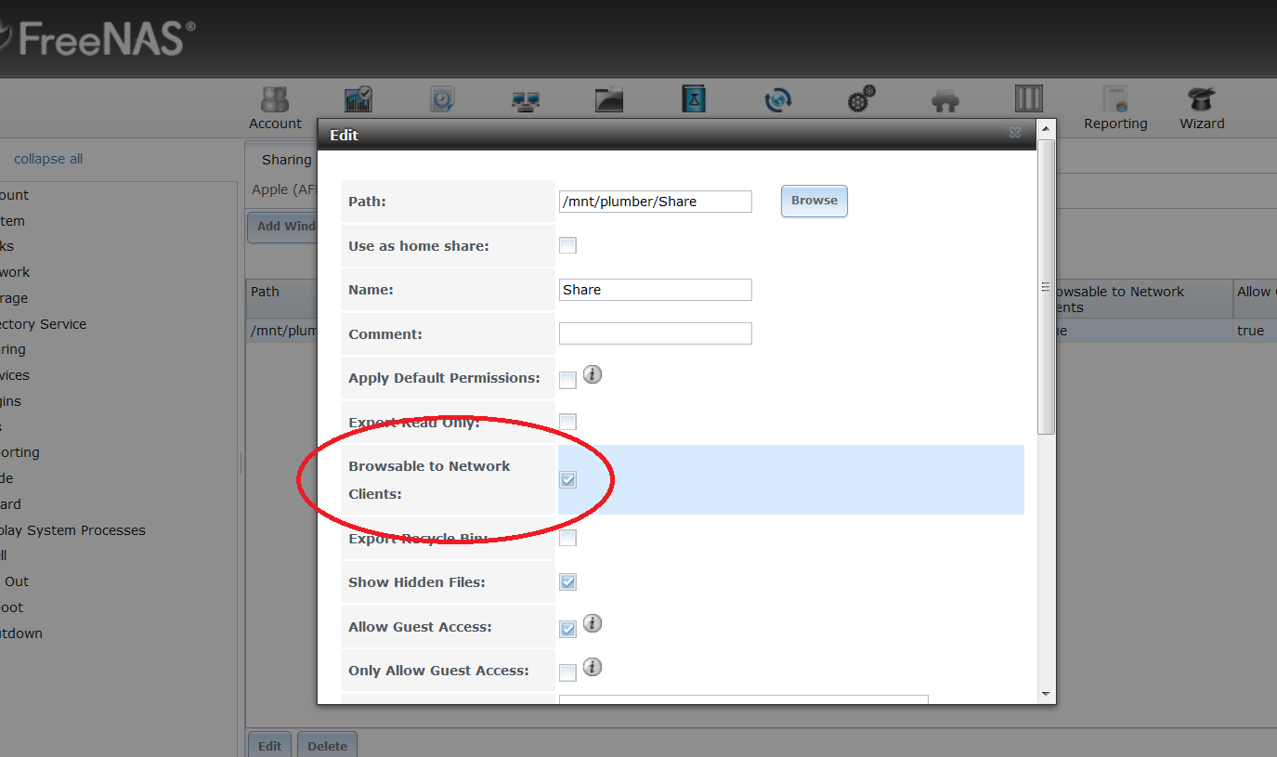Image resolution: width=1277 pixels, height=757 pixels.
Task: Switch to the Sharing tab
Action: pos(286,160)
